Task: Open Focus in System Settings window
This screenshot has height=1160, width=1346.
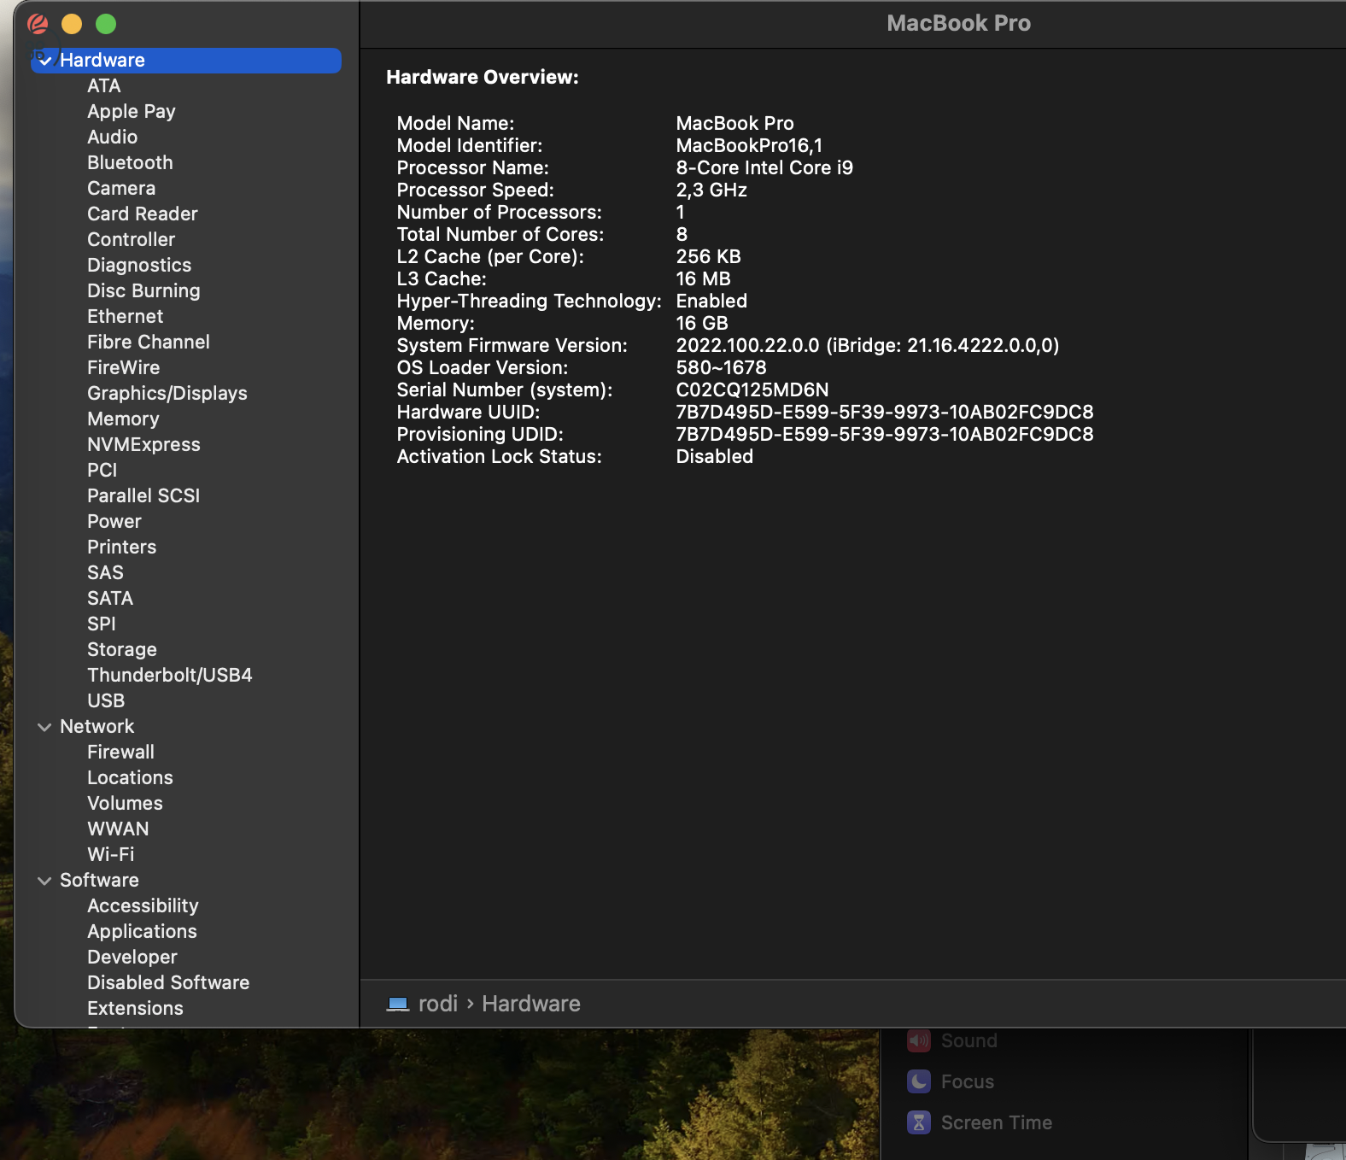Action: click(951, 1081)
